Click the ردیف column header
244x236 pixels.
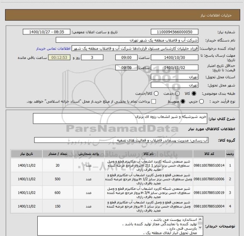(x=230, y=154)
